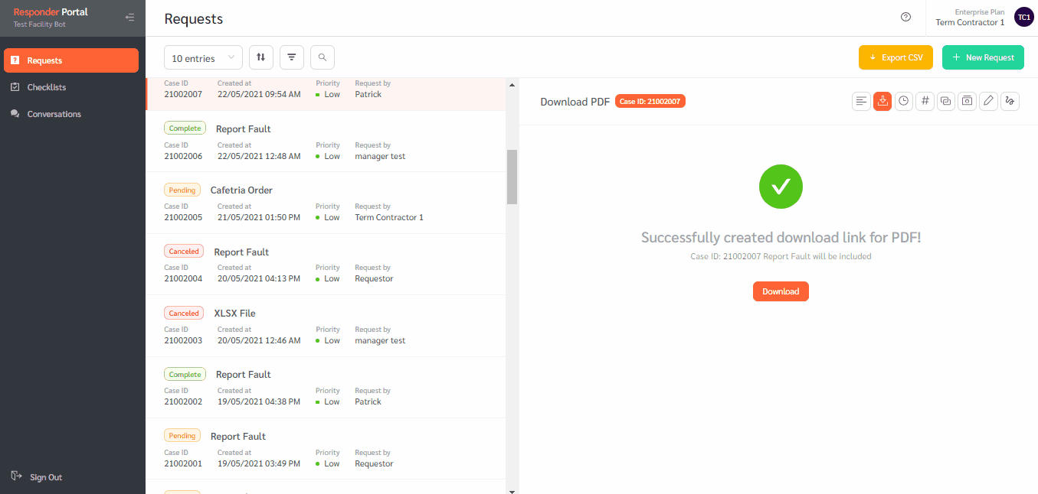Click the TC1 user avatar
The height and width of the screenshot is (494, 1038).
[1023, 17]
